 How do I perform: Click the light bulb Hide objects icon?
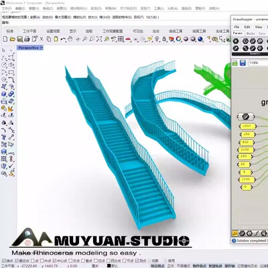157,40
